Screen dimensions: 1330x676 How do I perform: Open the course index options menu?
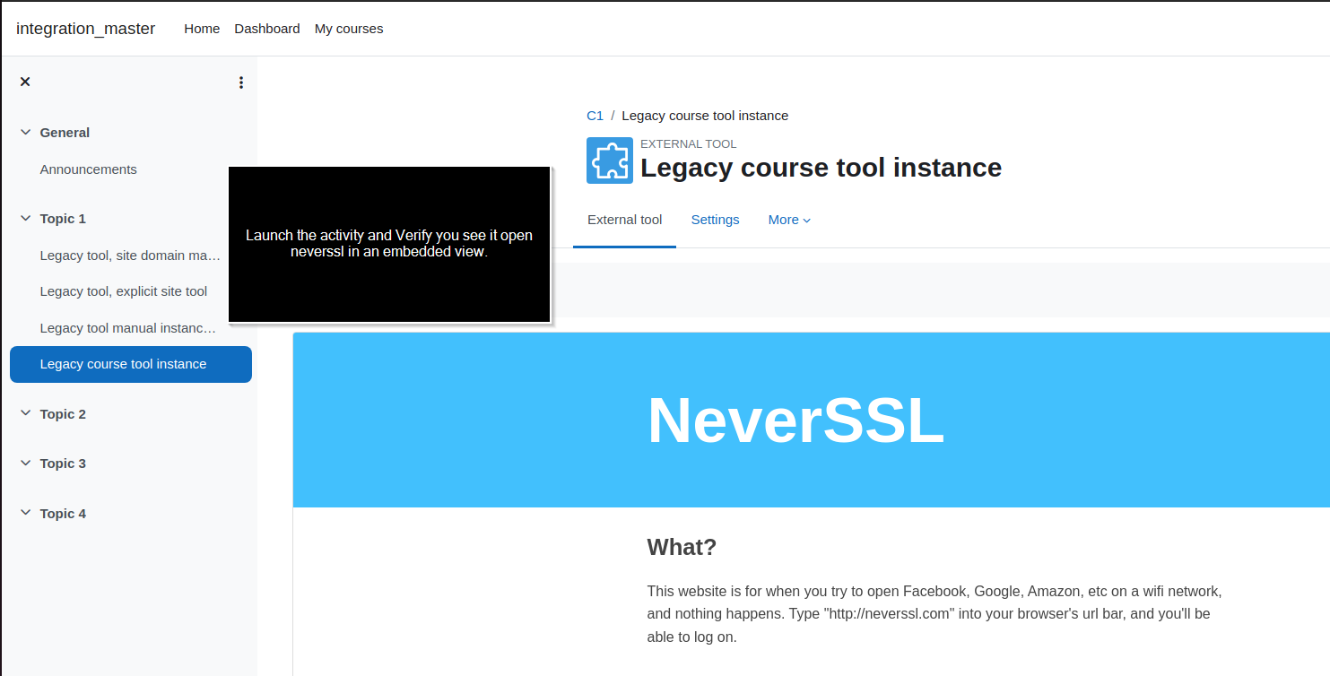240,82
